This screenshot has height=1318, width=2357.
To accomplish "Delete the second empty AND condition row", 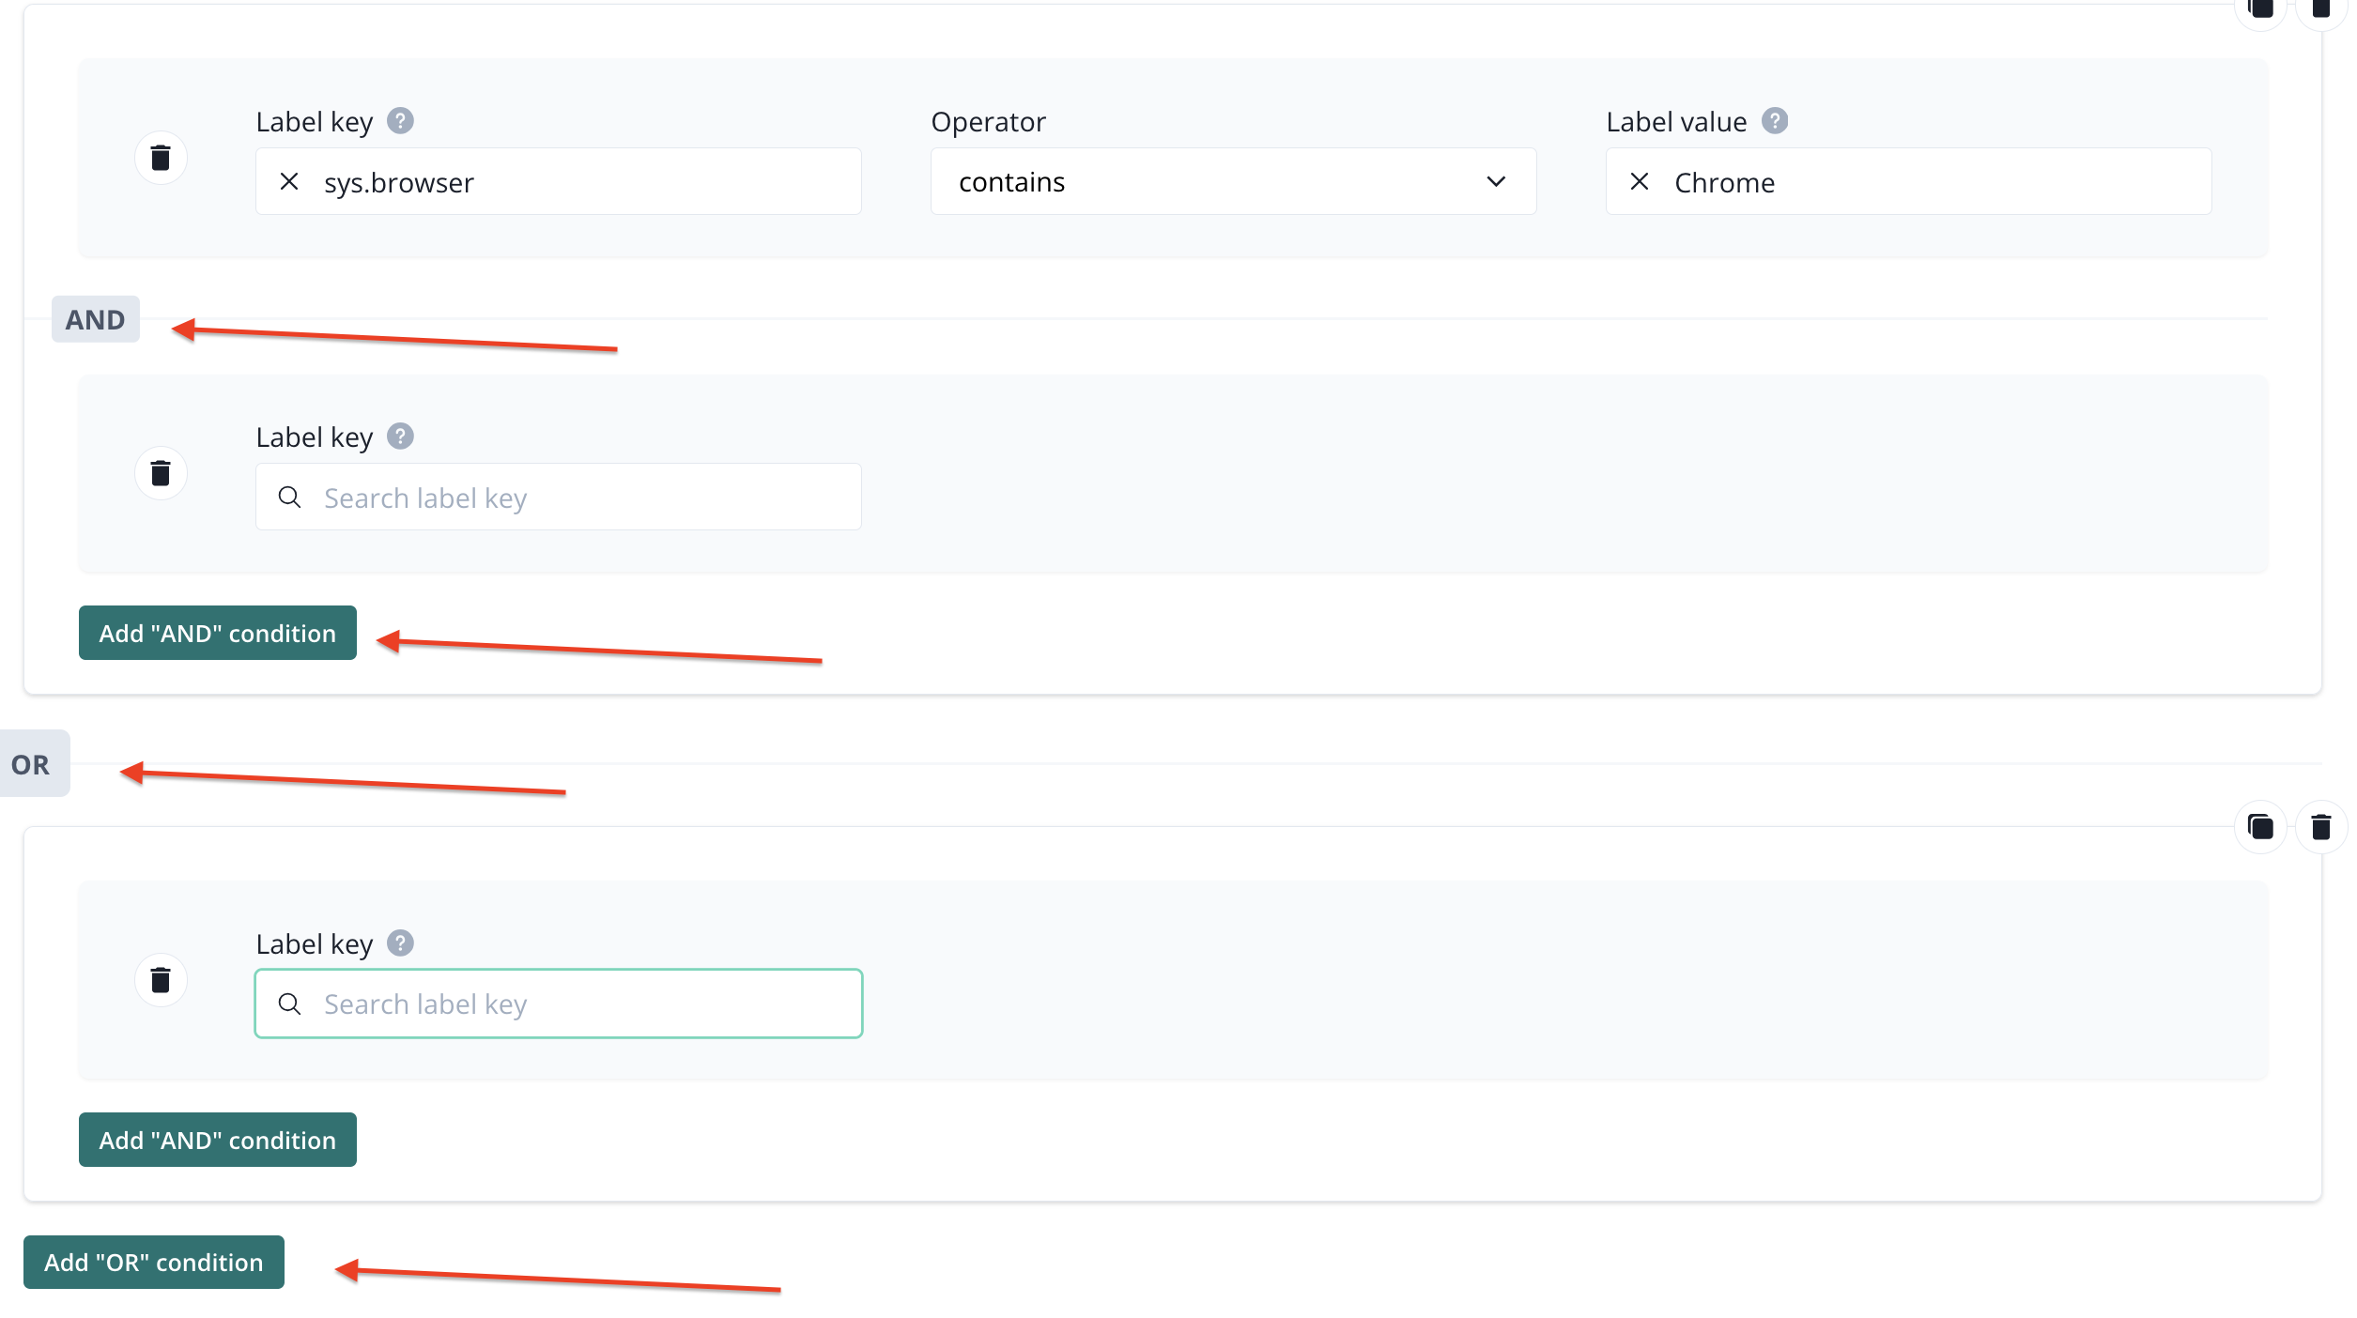I will coord(161,473).
